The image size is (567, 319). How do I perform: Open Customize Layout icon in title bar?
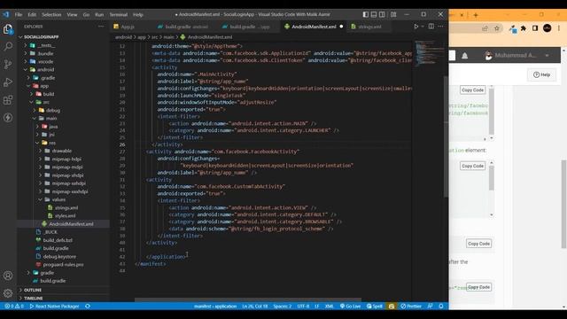[393, 14]
